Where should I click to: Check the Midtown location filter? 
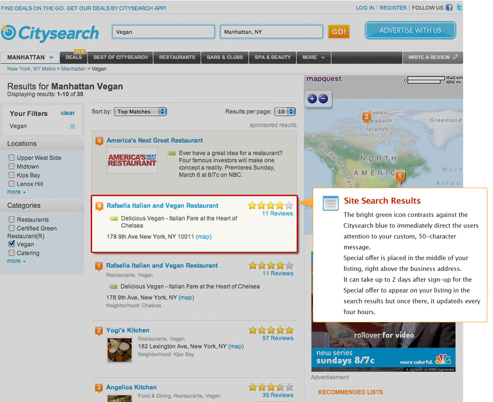[12, 166]
